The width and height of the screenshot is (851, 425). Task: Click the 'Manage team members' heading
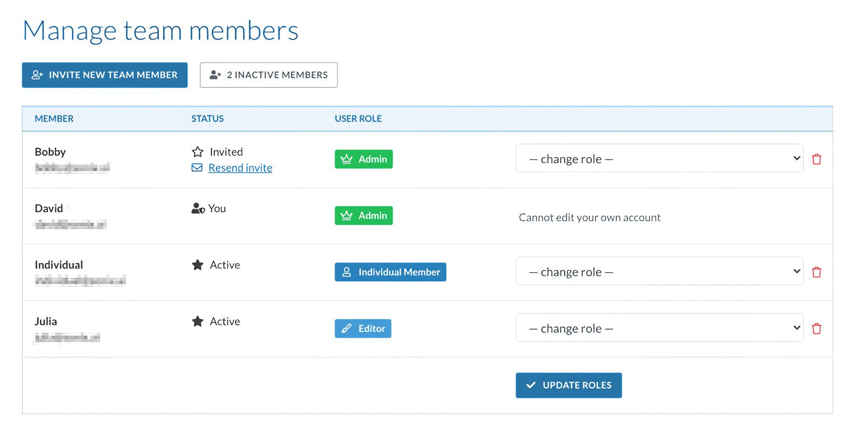tap(161, 31)
